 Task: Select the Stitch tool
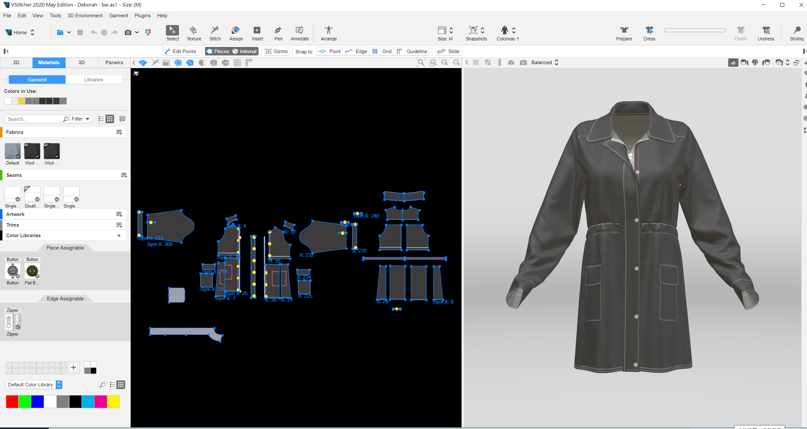click(x=215, y=33)
